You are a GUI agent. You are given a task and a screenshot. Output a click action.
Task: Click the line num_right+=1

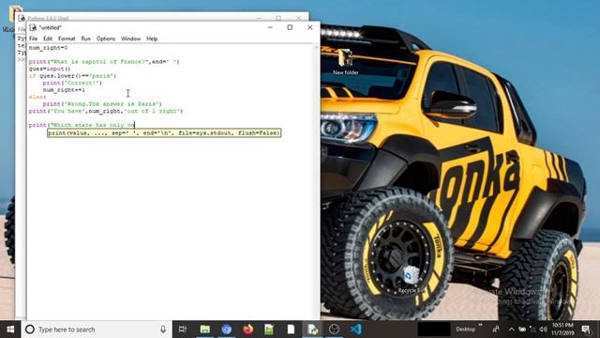[64, 90]
